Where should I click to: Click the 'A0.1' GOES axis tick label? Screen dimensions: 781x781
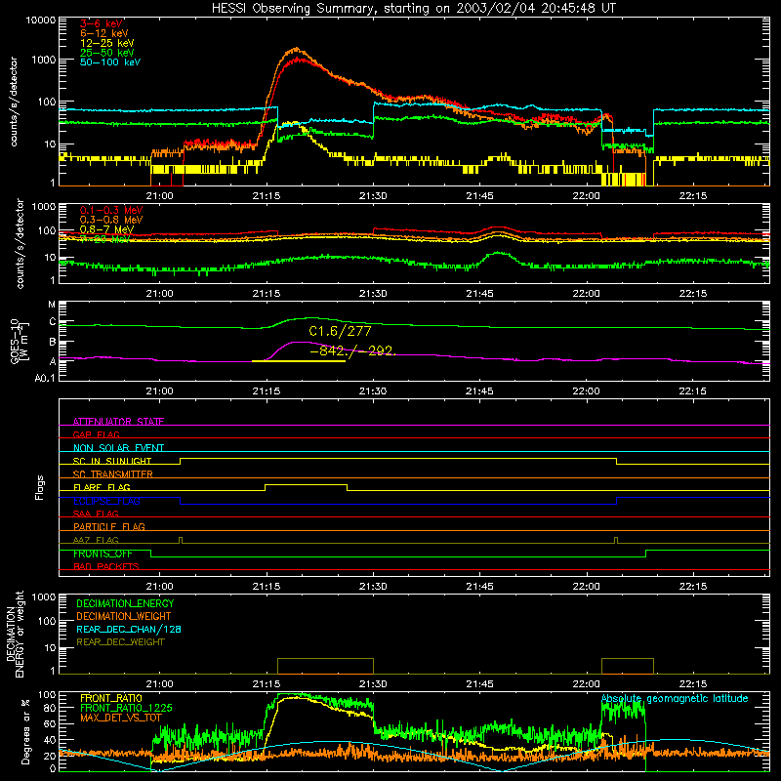click(45, 379)
